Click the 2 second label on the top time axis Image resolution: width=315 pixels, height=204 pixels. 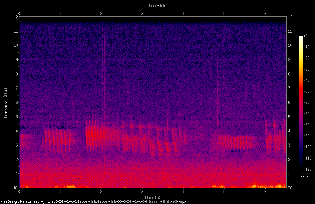pos(101,14)
